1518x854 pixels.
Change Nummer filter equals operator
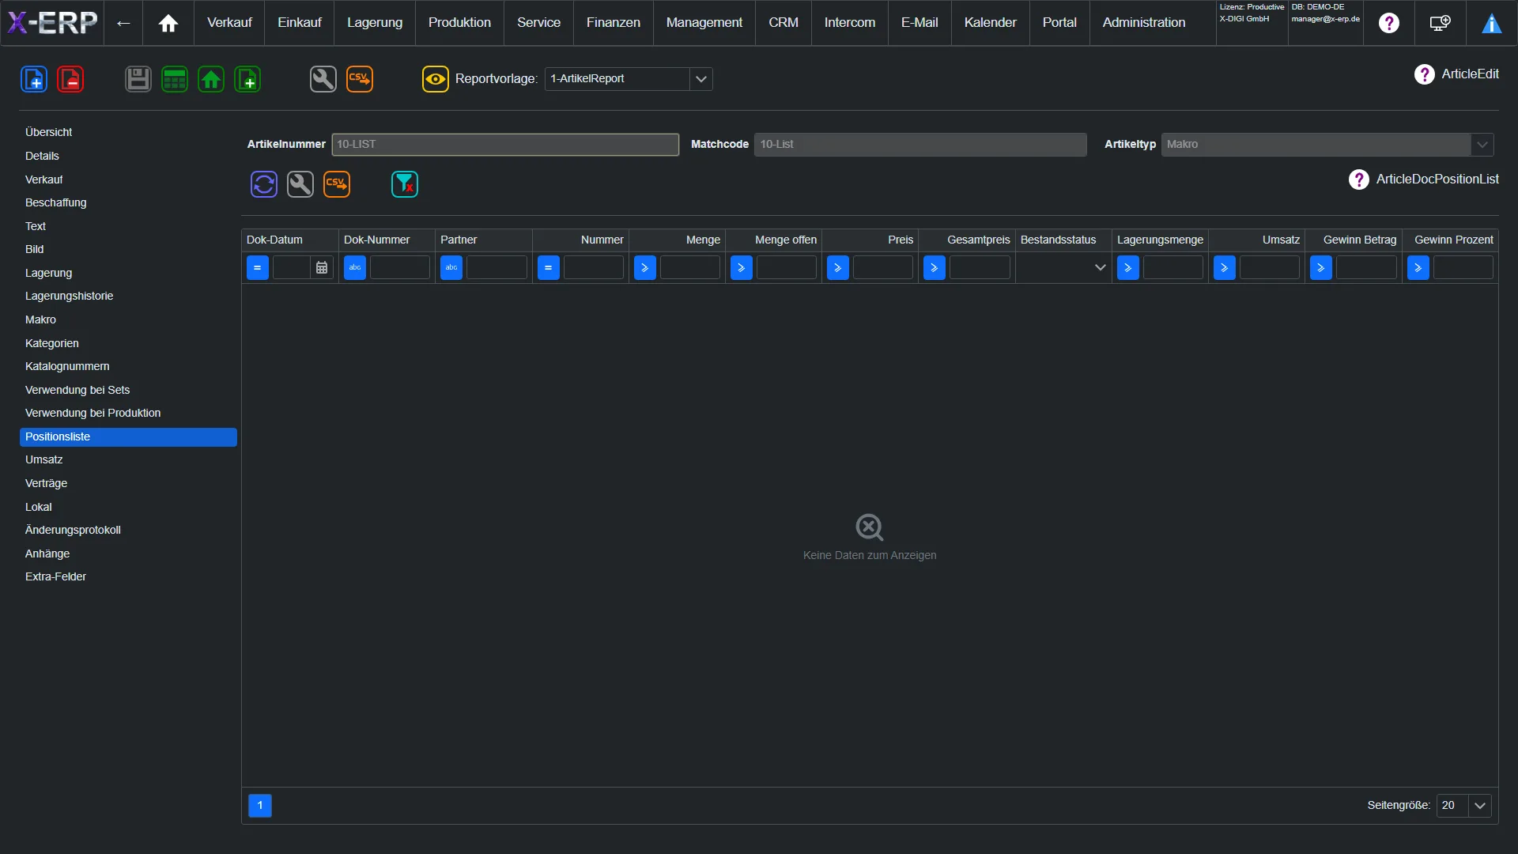tap(549, 268)
